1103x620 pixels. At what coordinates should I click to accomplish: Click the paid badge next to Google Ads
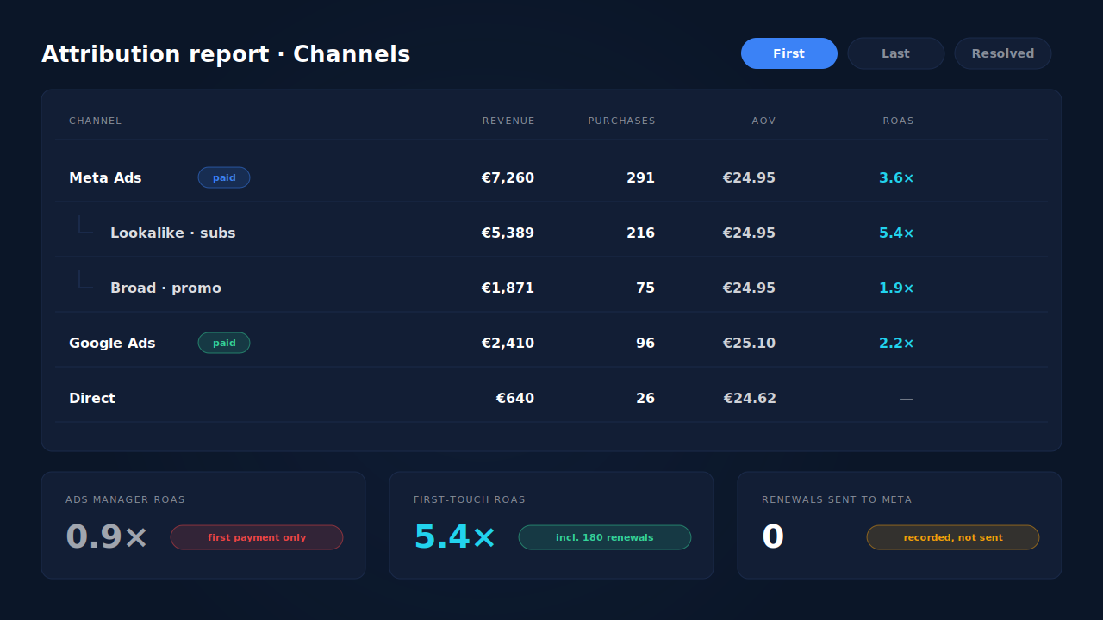point(224,343)
